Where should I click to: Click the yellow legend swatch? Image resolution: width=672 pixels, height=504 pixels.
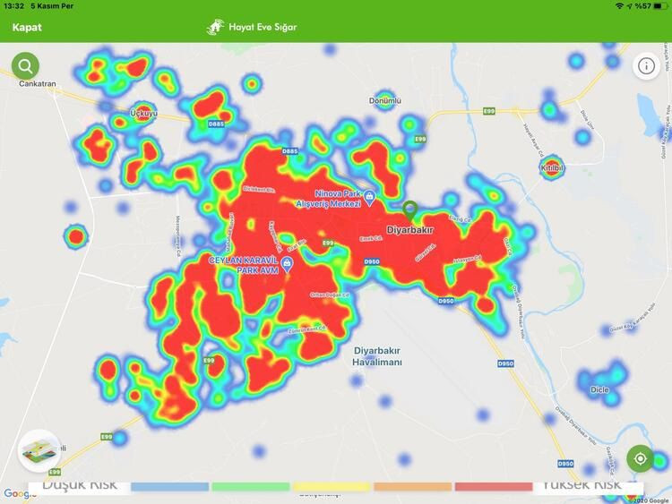[332, 487]
